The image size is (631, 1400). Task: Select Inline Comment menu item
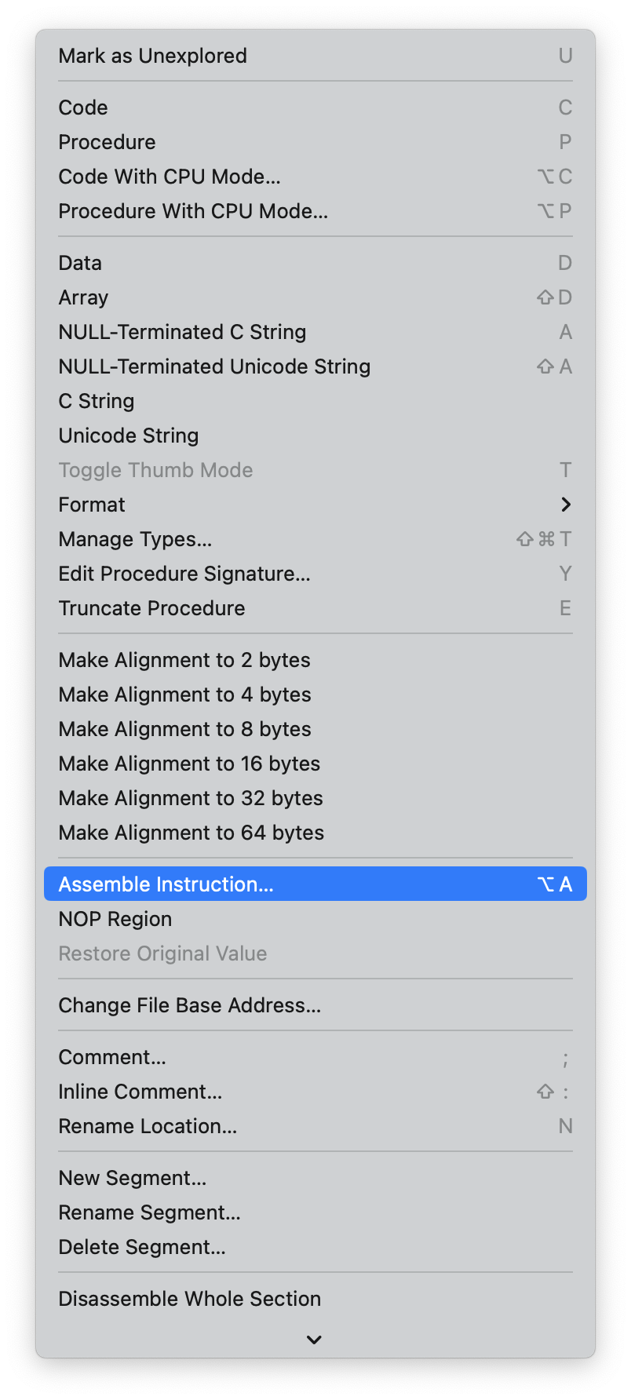(x=140, y=1092)
